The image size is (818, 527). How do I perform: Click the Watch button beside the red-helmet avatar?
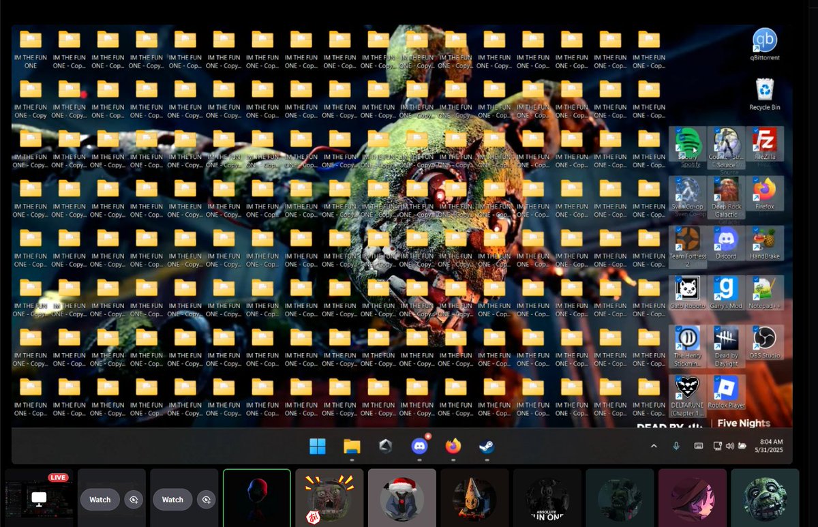point(172,500)
